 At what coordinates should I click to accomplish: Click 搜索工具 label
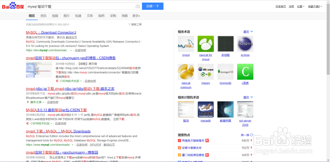pos(136,25)
